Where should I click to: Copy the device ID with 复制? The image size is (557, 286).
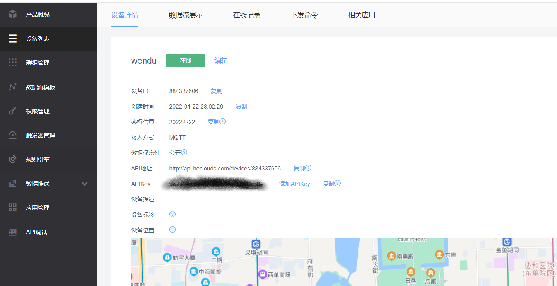[216, 91]
